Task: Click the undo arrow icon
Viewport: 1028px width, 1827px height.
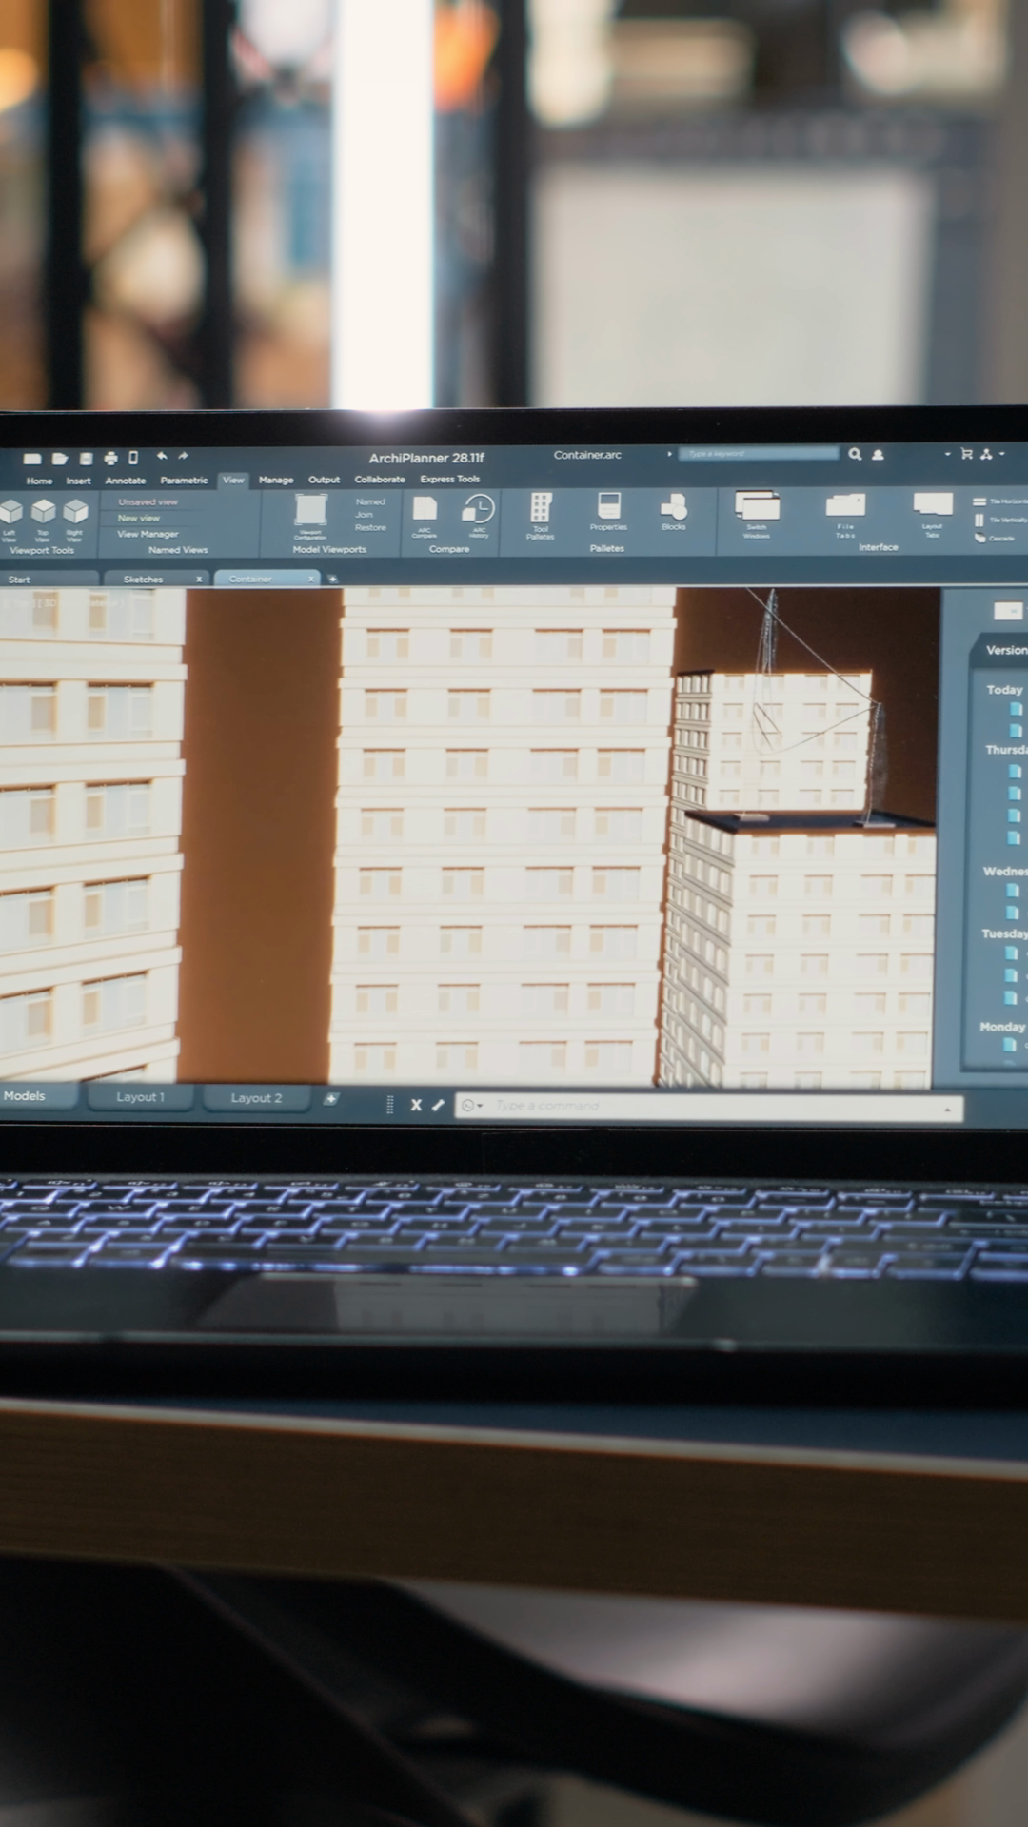Action: click(x=162, y=457)
